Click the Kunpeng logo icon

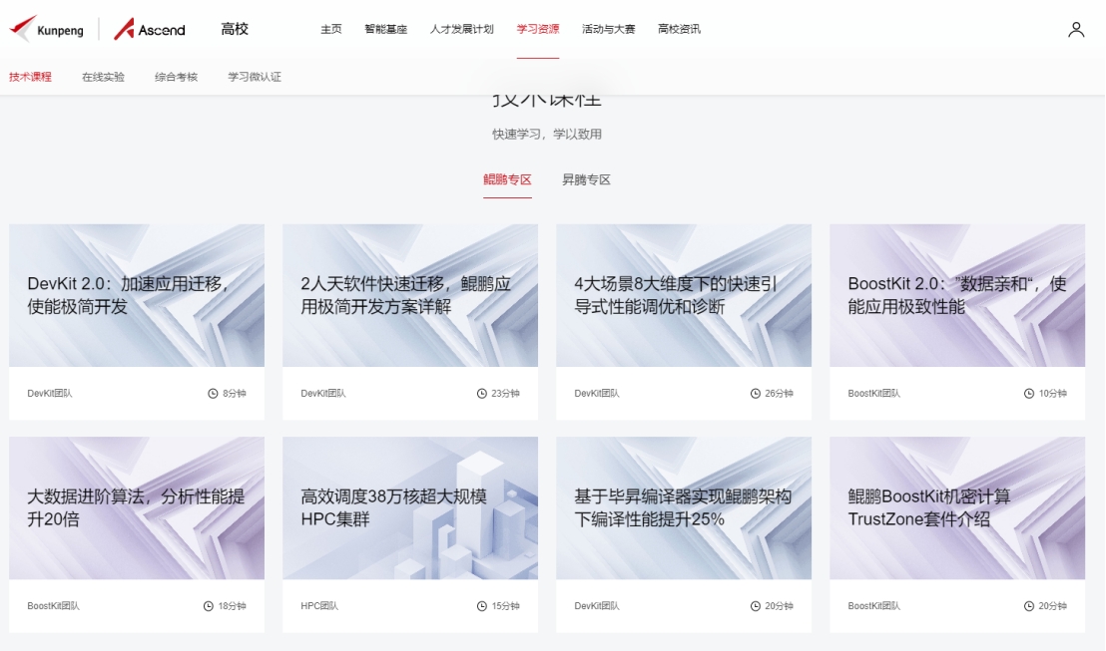pos(22,29)
